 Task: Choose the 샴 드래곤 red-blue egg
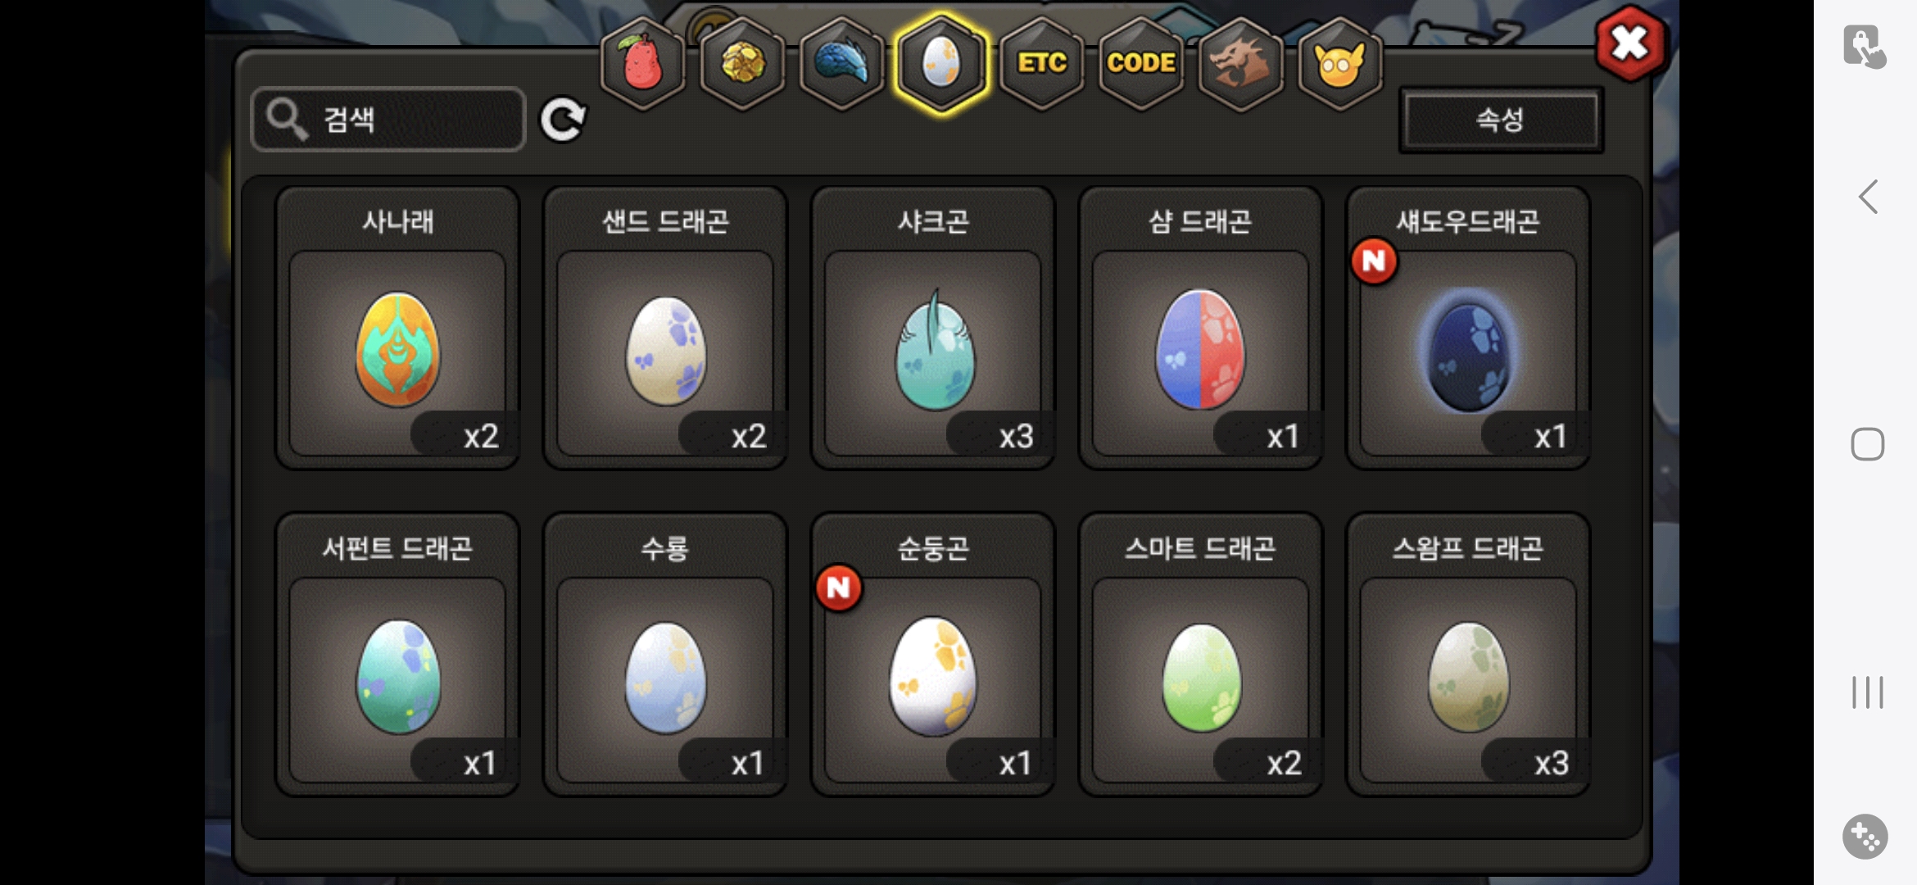[x=1200, y=328]
